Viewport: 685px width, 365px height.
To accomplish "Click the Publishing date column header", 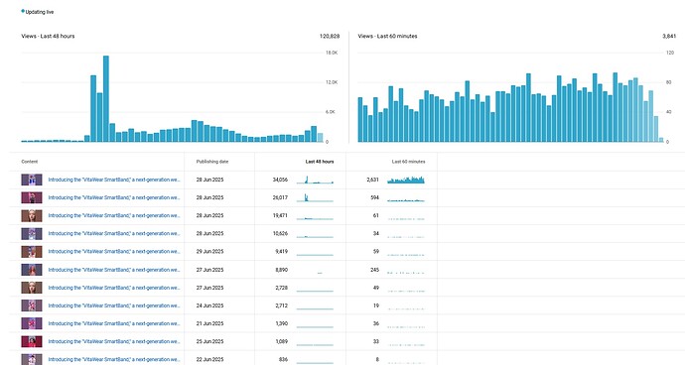I will coord(212,162).
